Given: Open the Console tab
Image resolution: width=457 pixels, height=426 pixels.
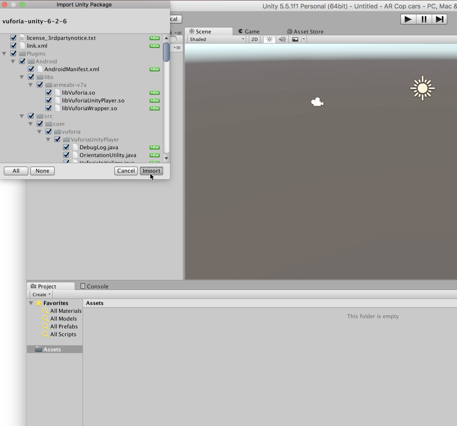Looking at the screenshot, I should [94, 286].
